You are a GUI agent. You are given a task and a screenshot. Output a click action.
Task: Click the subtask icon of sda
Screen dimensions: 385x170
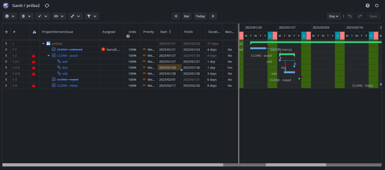pyautogui.click(x=59, y=73)
